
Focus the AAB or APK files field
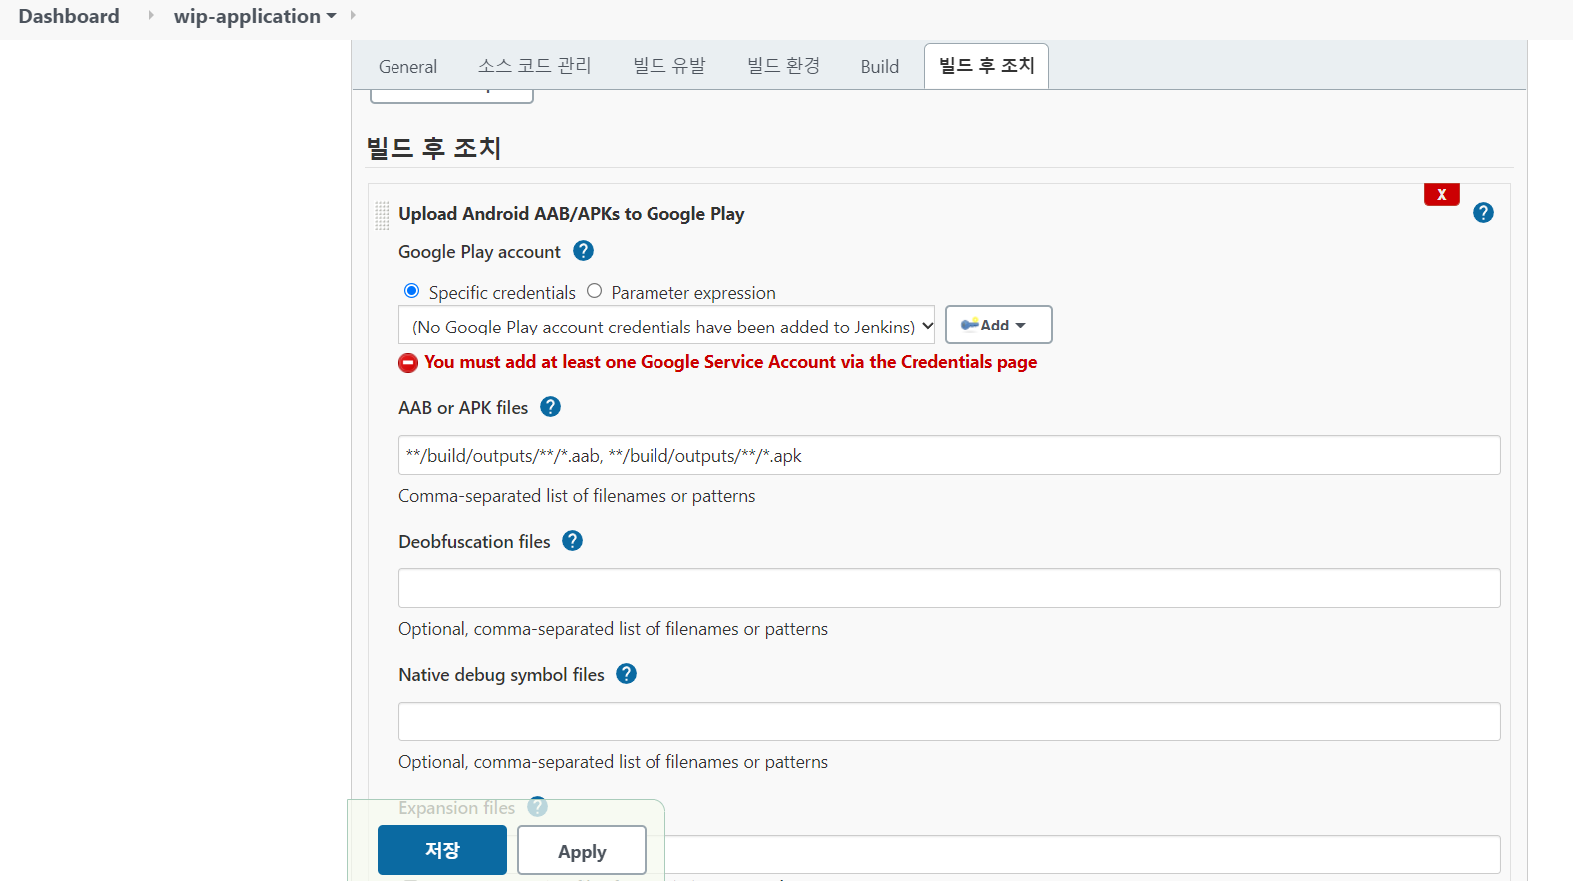[949, 455]
